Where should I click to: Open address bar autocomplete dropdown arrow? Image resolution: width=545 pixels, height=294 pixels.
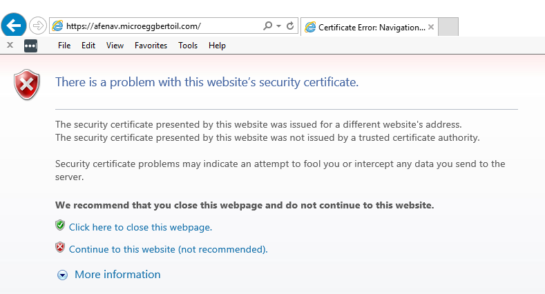[278, 26]
